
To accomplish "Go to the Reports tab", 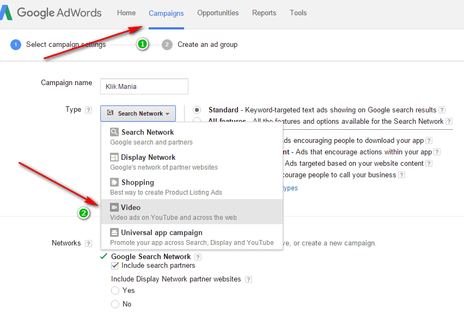I will [264, 13].
